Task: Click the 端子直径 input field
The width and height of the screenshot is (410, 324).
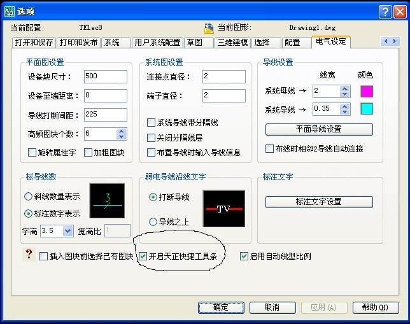Action: tap(224, 95)
